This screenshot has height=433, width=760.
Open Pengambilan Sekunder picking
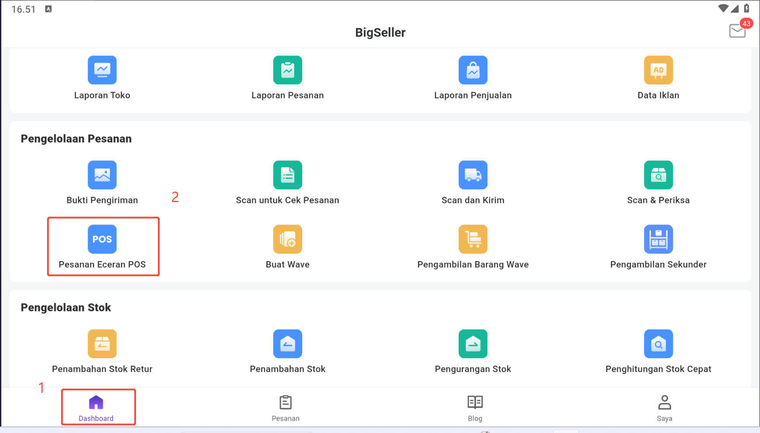point(658,239)
